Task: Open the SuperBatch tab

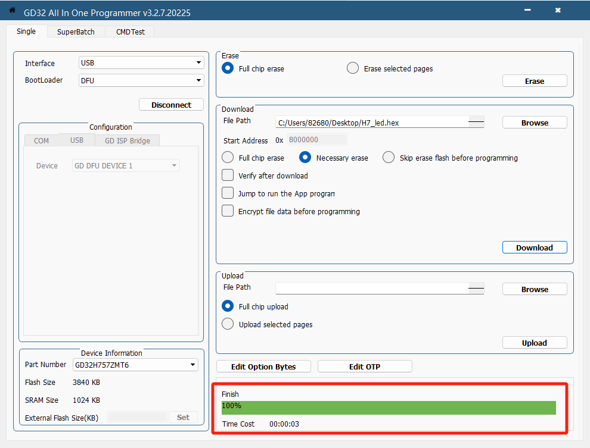Action: (76, 32)
